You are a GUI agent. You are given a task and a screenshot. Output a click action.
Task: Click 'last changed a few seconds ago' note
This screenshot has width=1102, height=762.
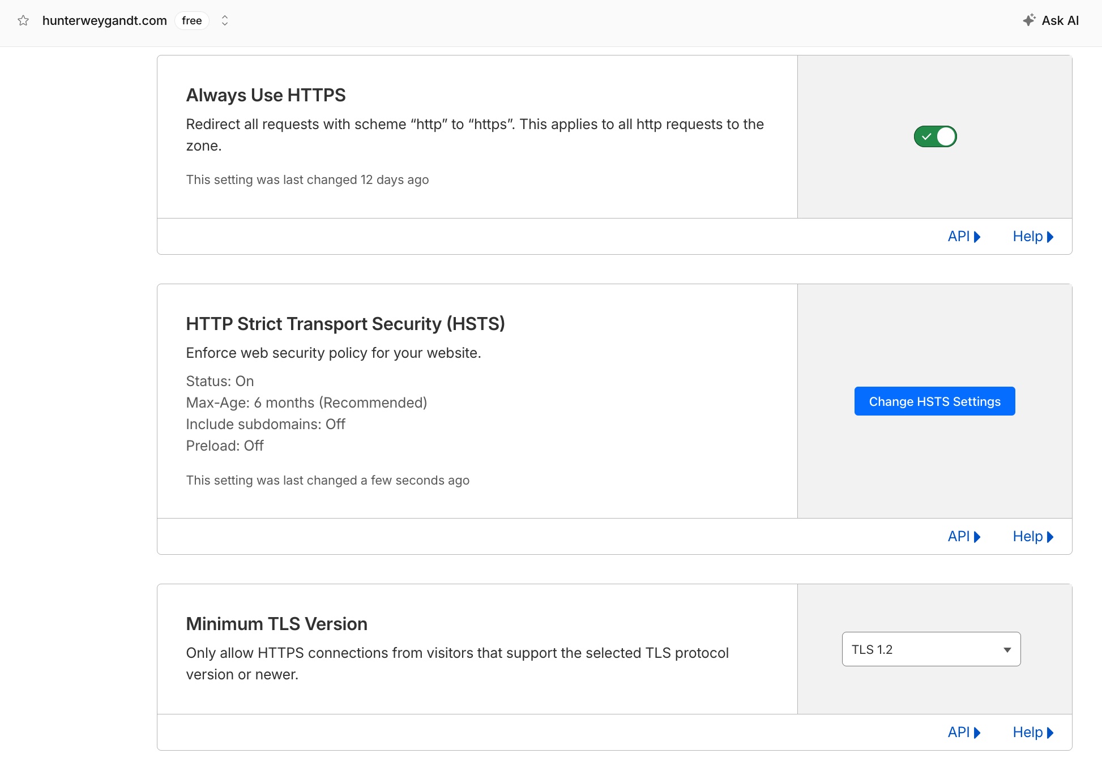[x=328, y=480]
